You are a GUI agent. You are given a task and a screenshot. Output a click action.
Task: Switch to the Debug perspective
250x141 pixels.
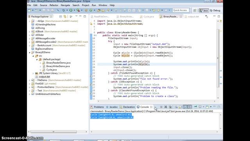(215, 11)
